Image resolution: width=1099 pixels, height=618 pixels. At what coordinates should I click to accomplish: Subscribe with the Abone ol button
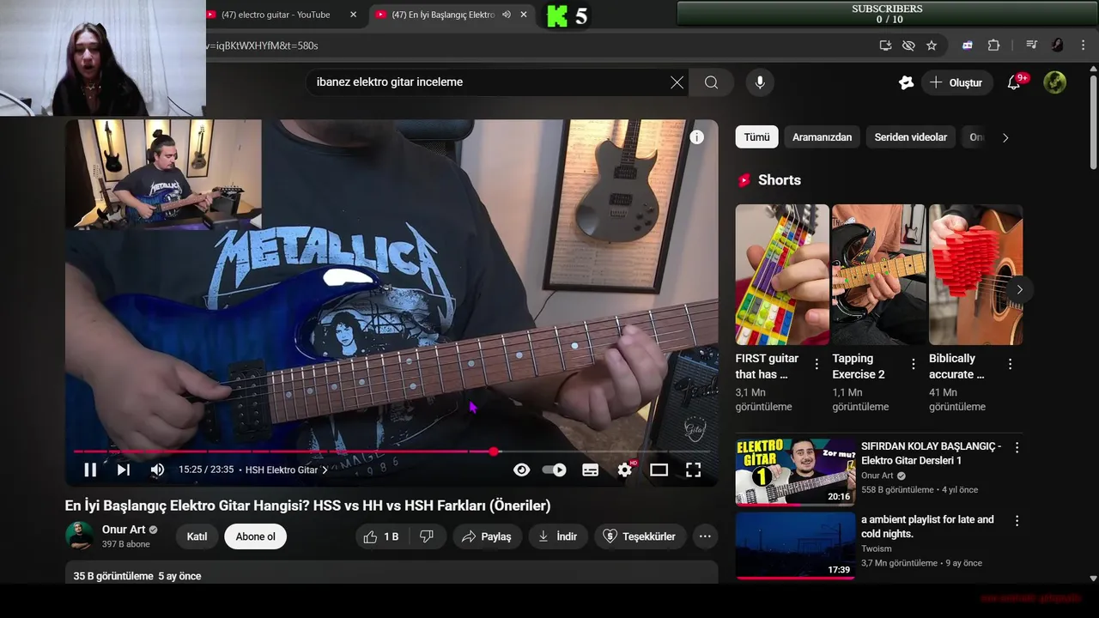pyautogui.click(x=256, y=536)
